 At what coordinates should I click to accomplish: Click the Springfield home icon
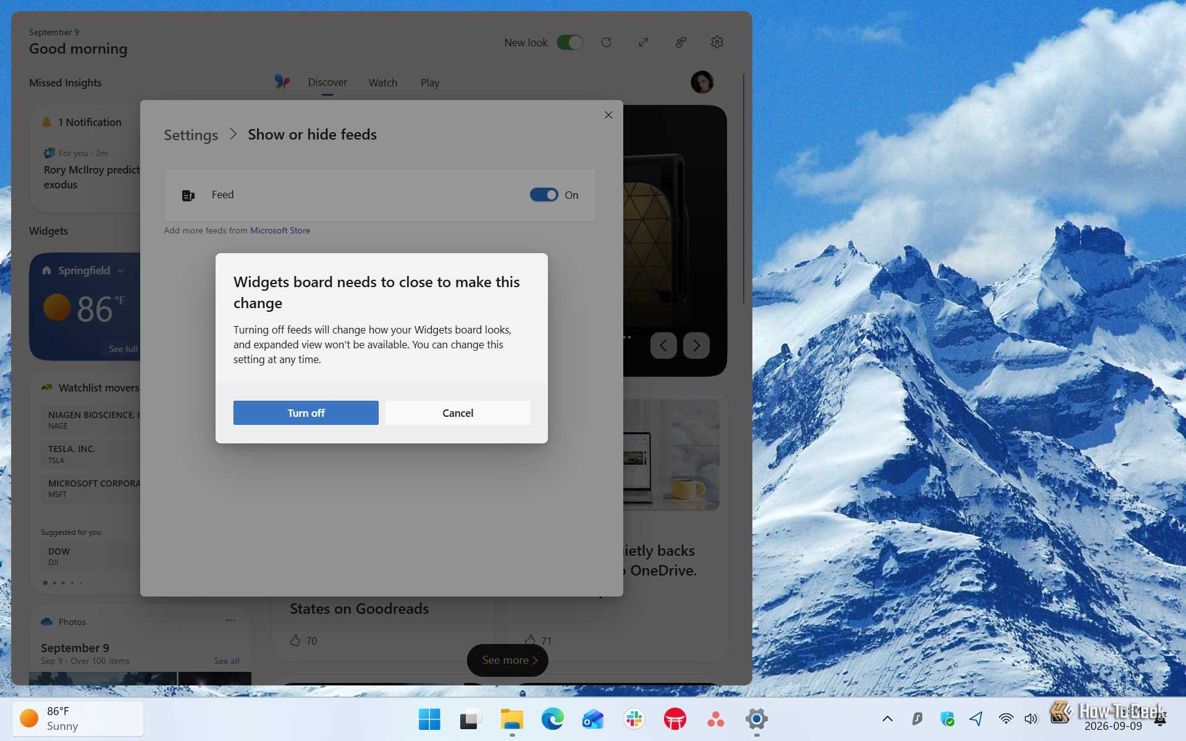coord(46,270)
